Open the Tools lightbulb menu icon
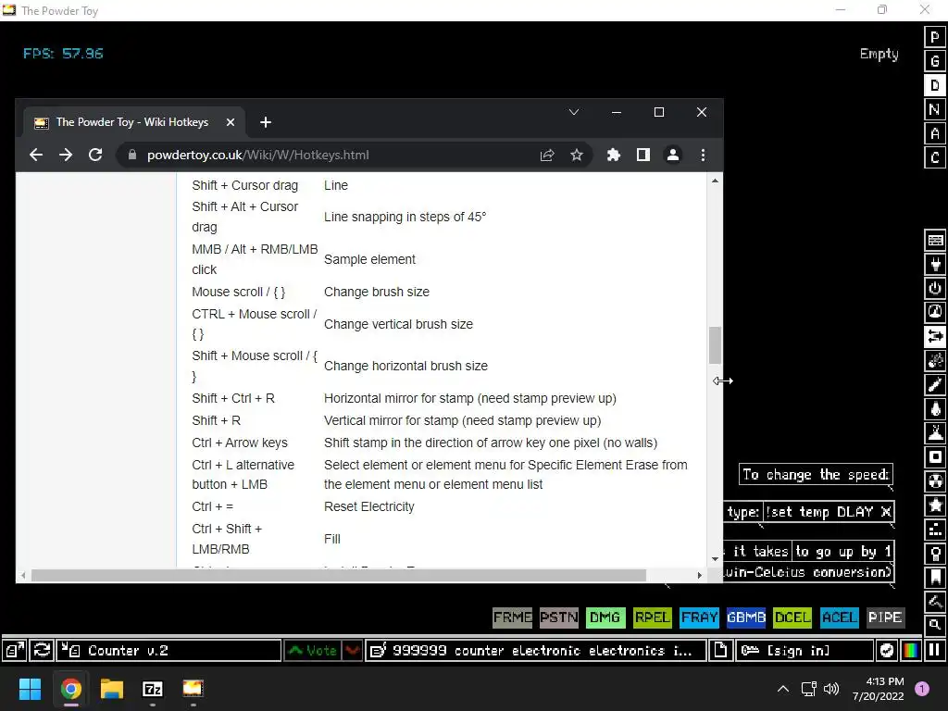The height and width of the screenshot is (711, 948). 935,554
